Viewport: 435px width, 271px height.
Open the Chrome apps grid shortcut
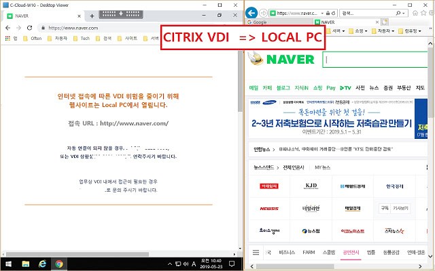pos(7,39)
